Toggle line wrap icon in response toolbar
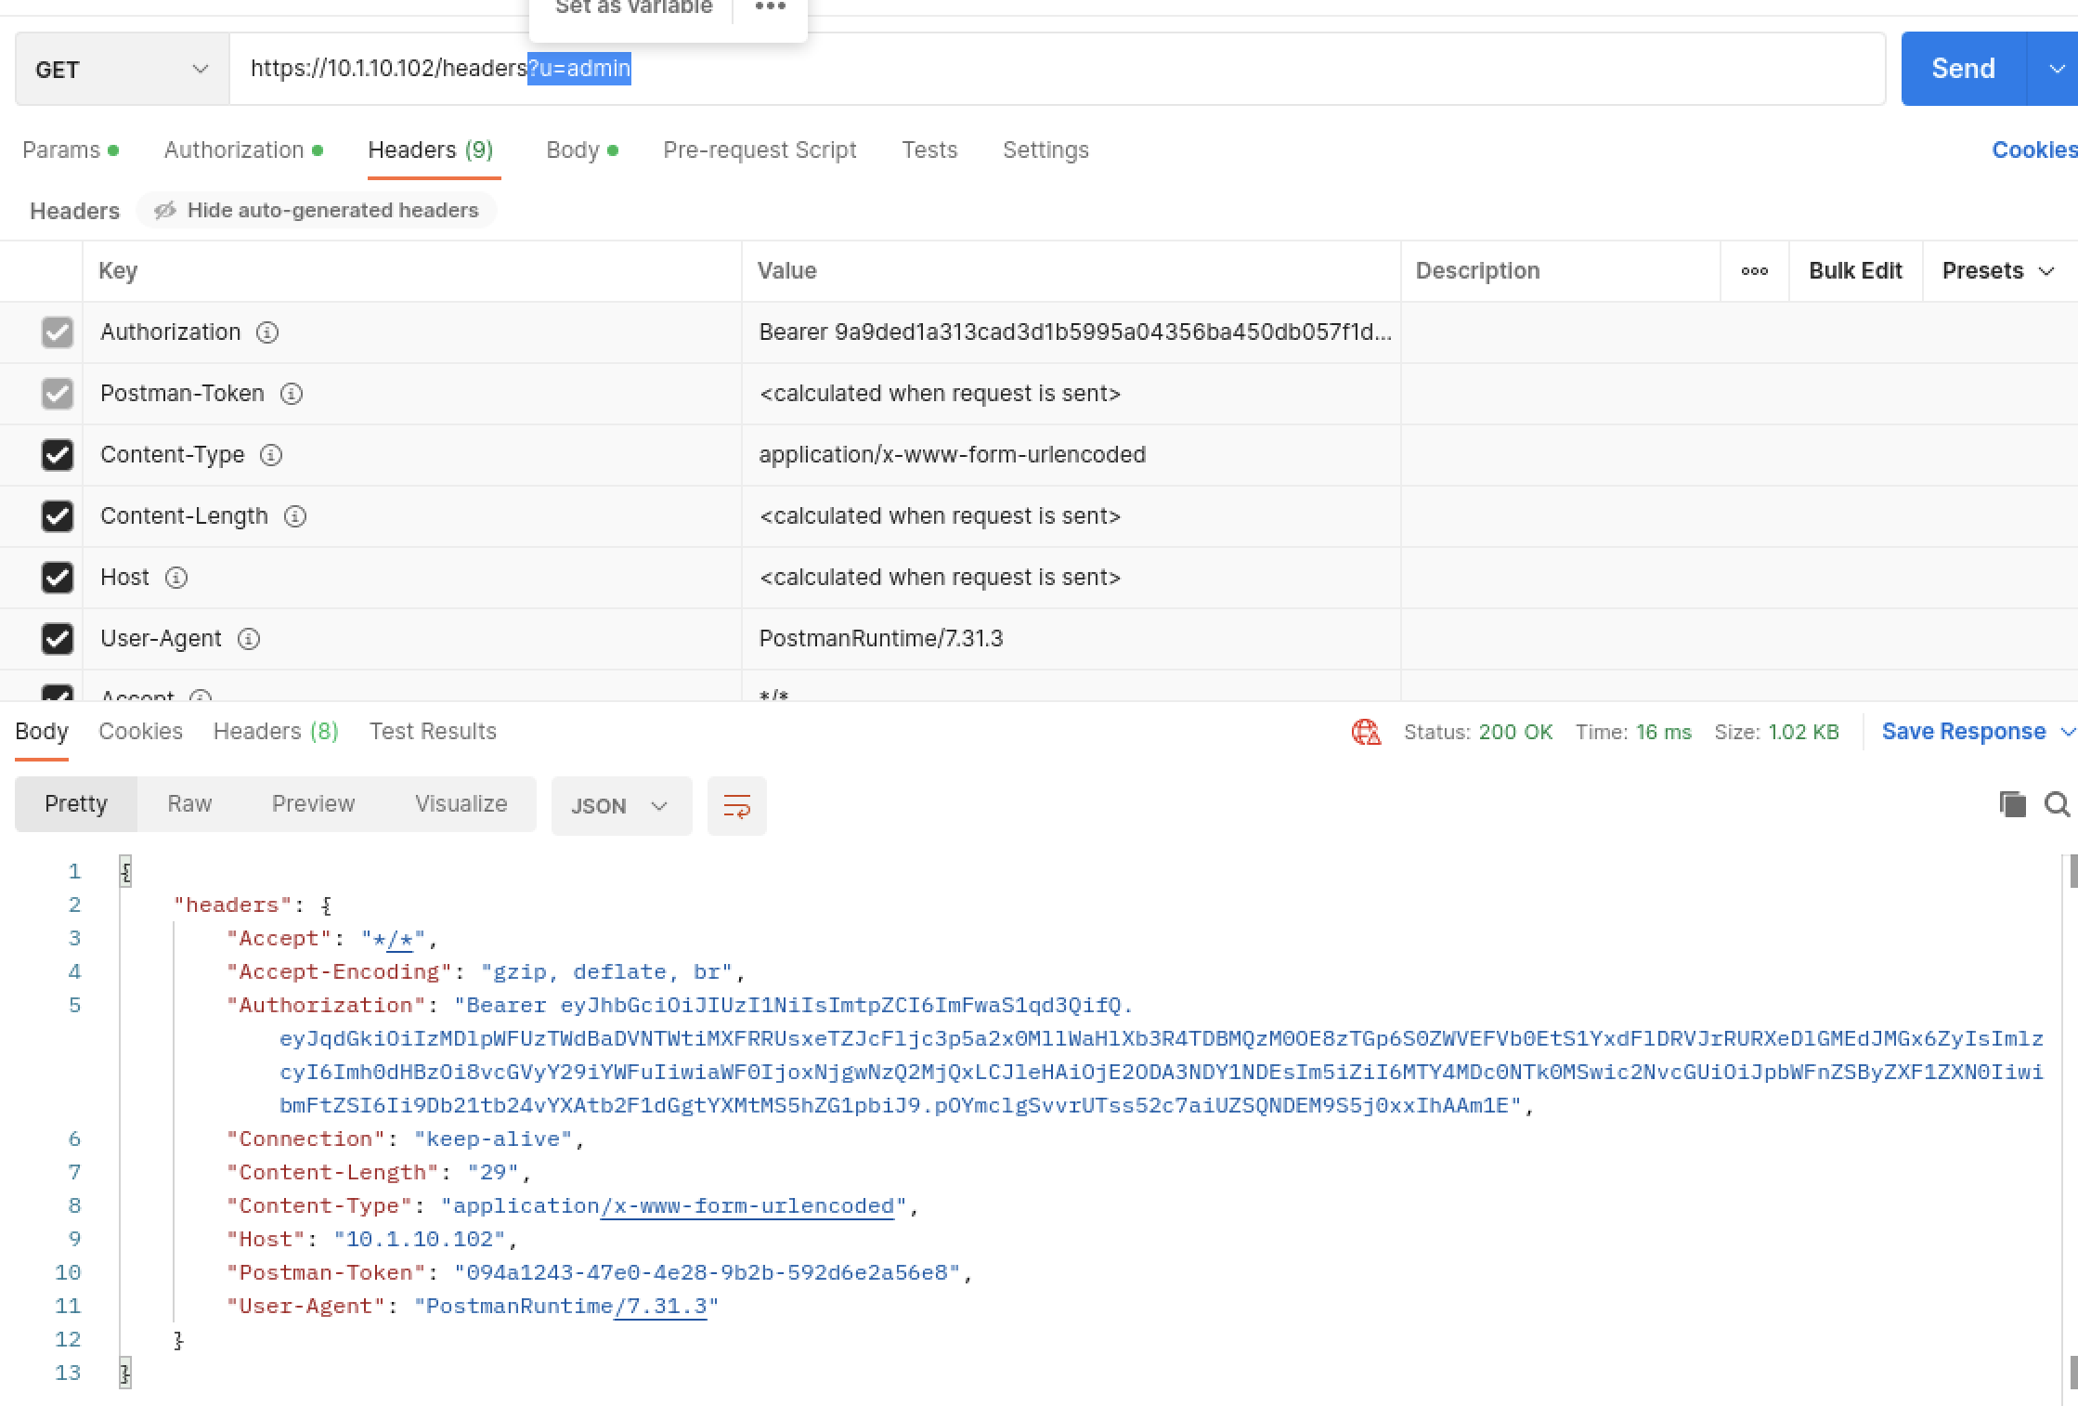This screenshot has height=1406, width=2078. (737, 806)
